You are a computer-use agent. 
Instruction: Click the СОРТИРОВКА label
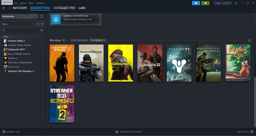[79, 40]
